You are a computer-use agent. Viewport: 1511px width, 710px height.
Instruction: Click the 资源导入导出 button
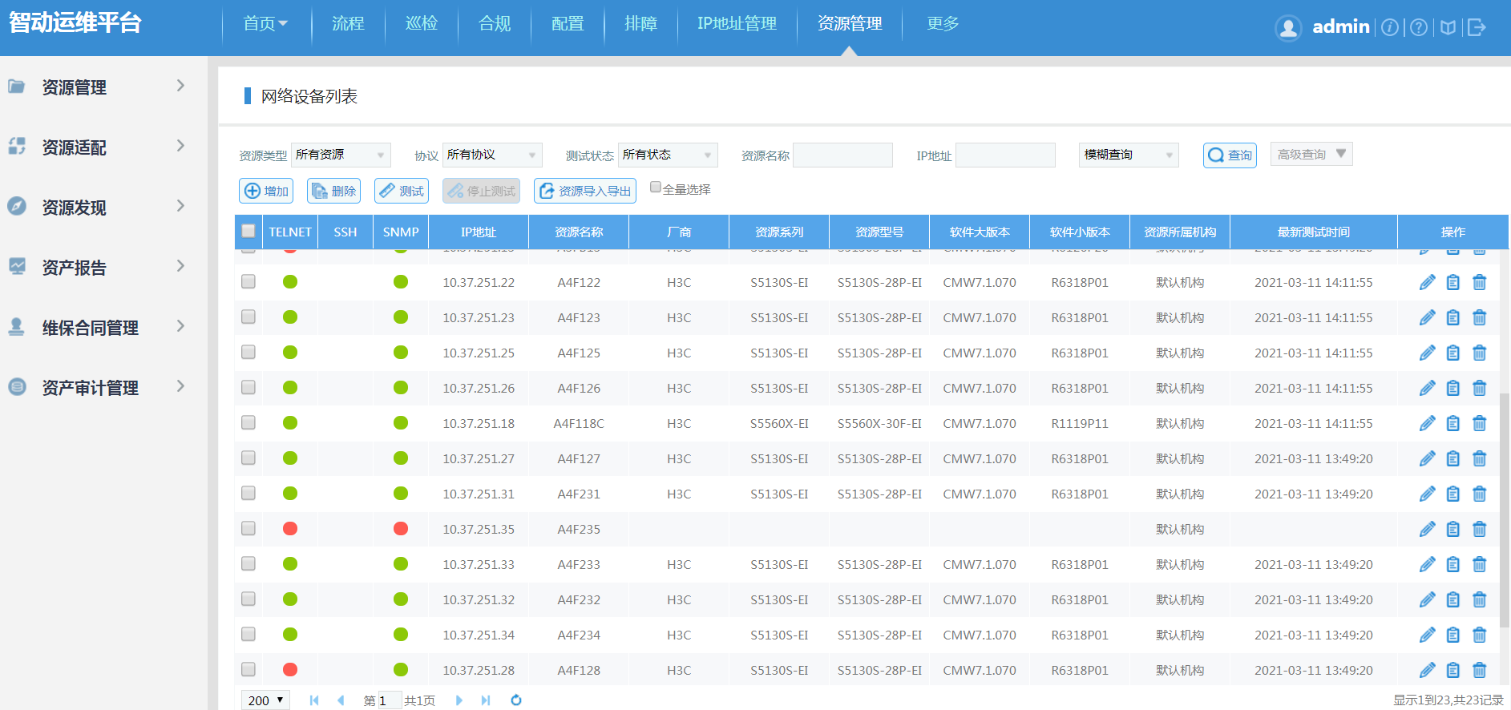coord(585,191)
